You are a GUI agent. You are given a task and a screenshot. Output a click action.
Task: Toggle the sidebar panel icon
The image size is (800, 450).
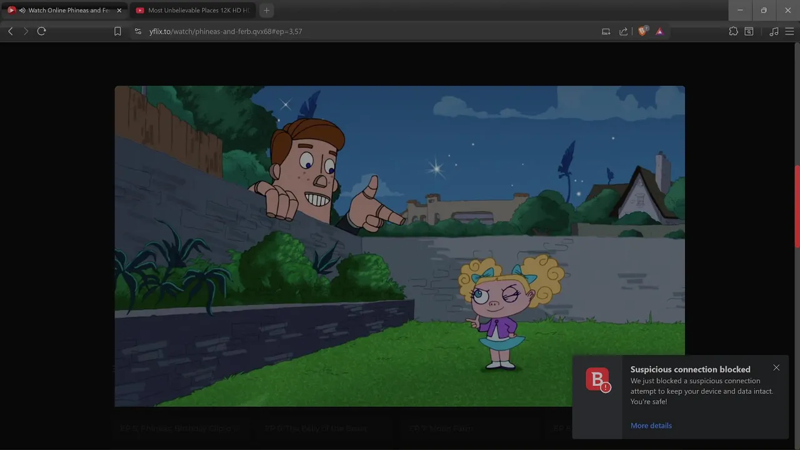point(749,31)
